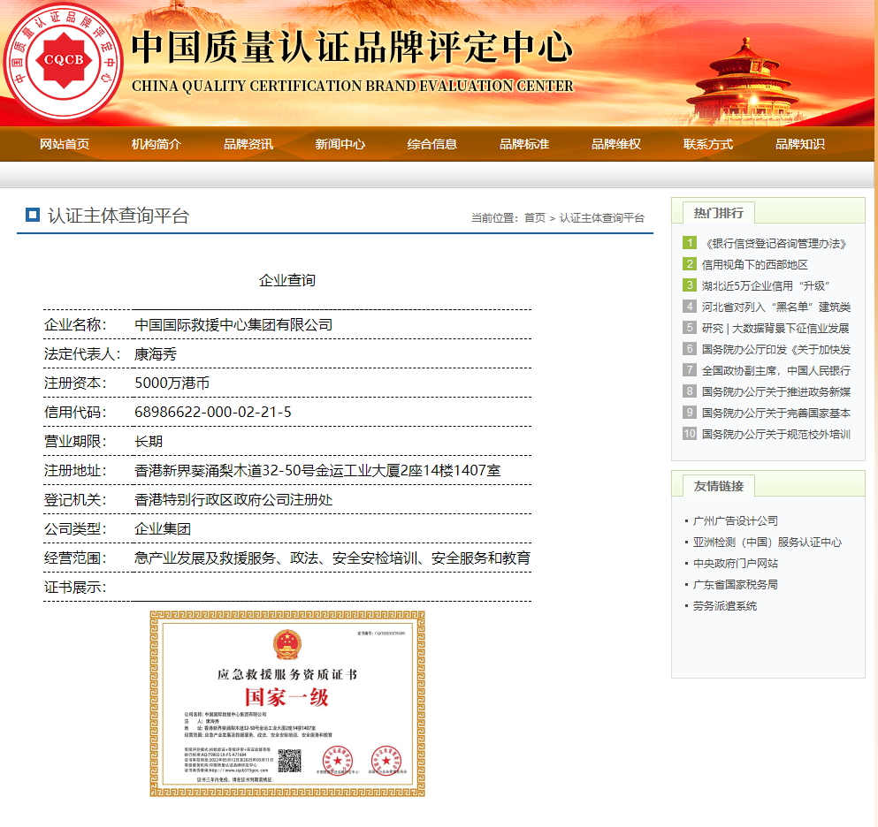Image resolution: width=878 pixels, height=827 pixels.
Task: Open 湖北近5万企业信用"升级" article
Action: click(766, 286)
